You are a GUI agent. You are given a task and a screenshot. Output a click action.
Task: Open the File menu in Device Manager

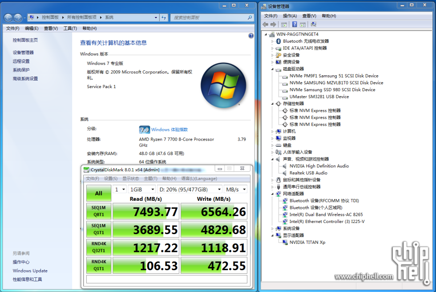[270, 16]
